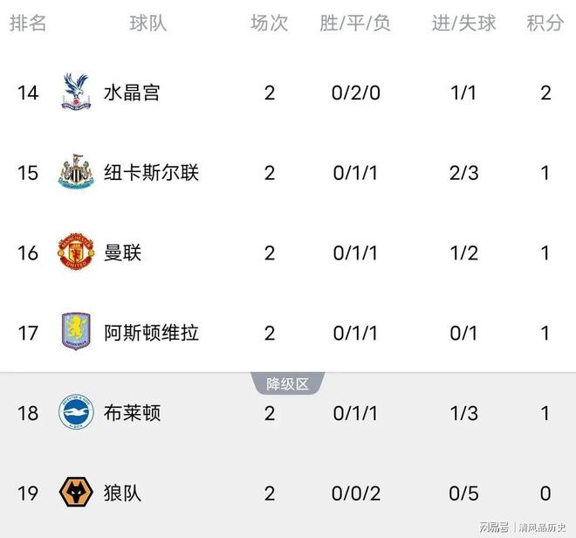The image size is (576, 538).
Task: Open the 水晶宫 team name link
Action: click(x=132, y=92)
